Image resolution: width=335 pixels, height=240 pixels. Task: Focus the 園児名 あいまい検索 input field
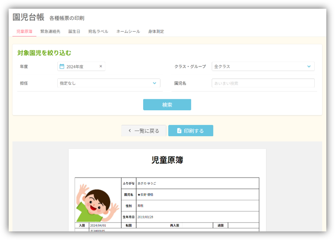(263, 83)
